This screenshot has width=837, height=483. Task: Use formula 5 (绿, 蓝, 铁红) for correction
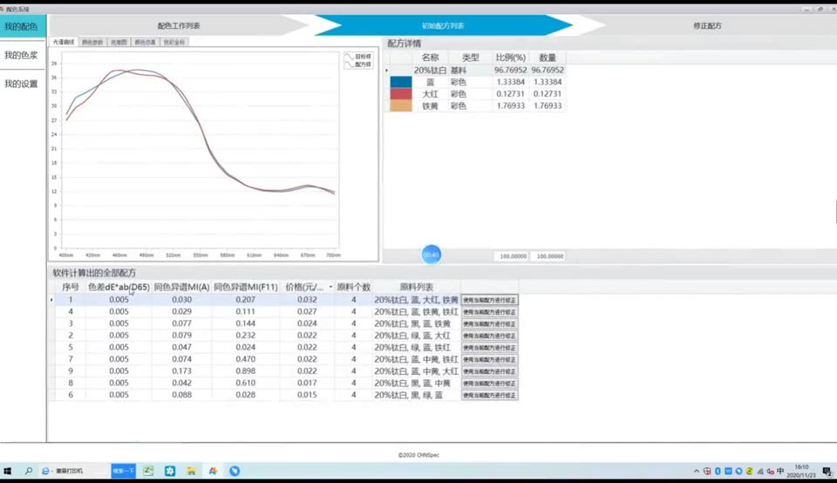(x=489, y=348)
